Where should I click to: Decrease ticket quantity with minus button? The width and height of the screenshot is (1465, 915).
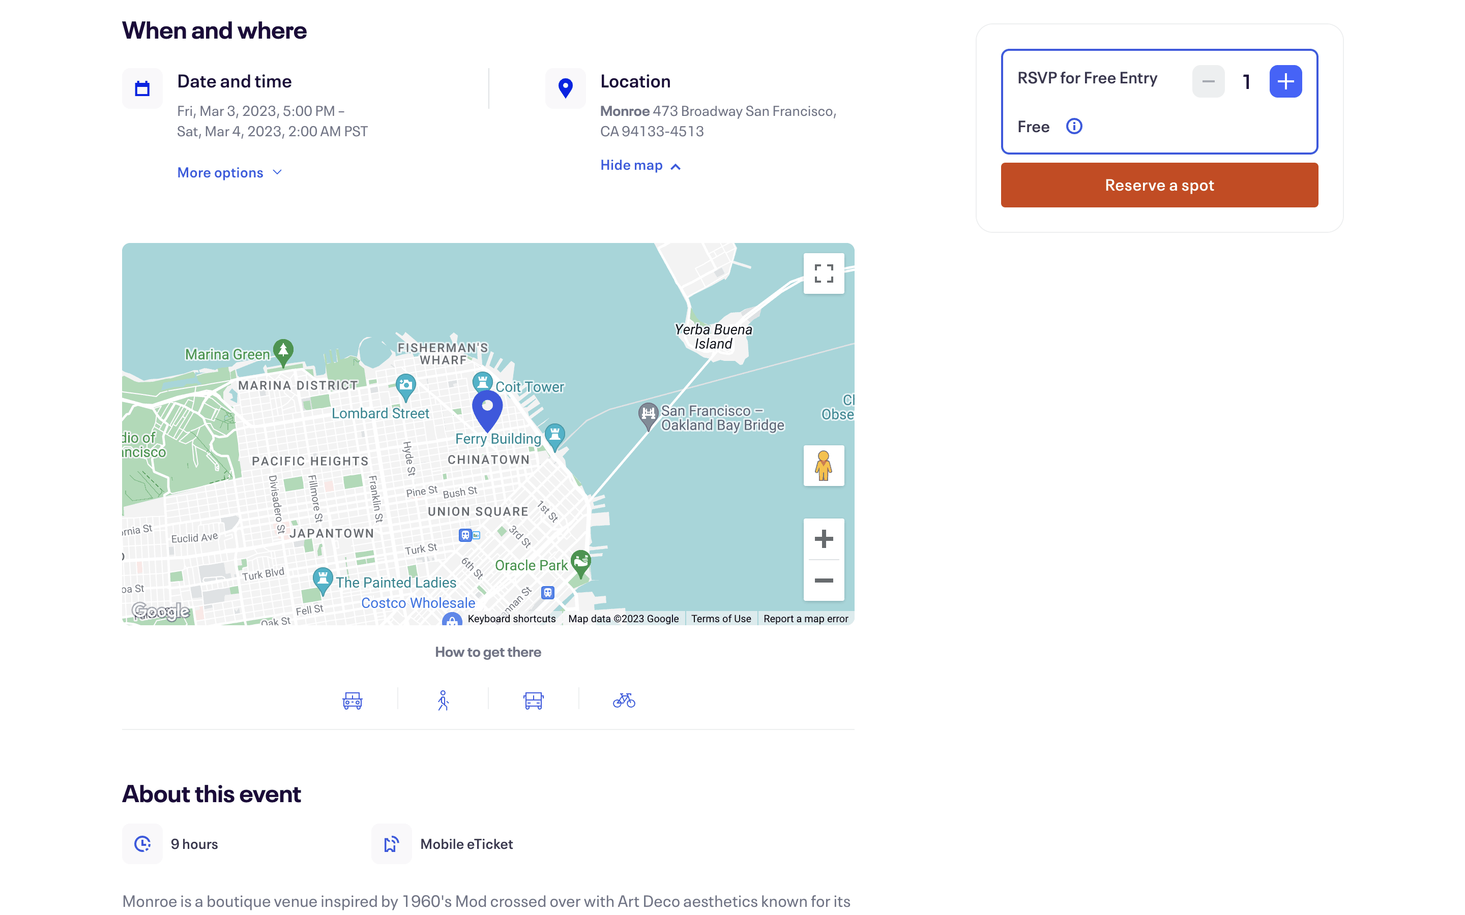pyautogui.click(x=1208, y=81)
